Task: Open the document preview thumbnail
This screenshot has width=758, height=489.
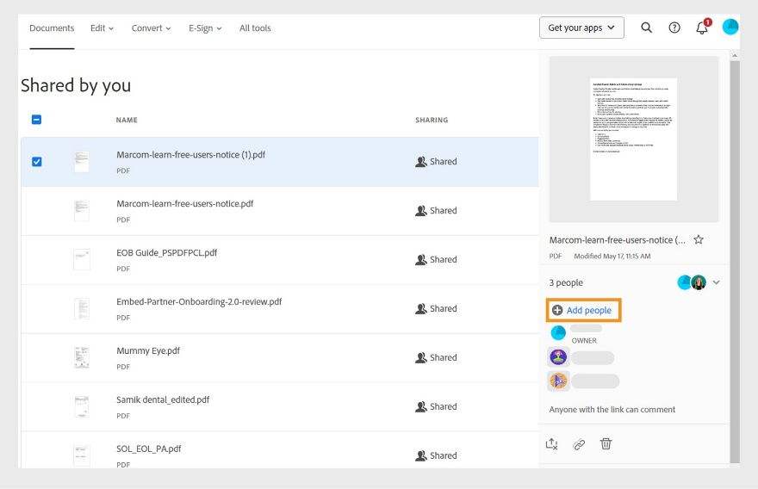Action: tap(633, 139)
